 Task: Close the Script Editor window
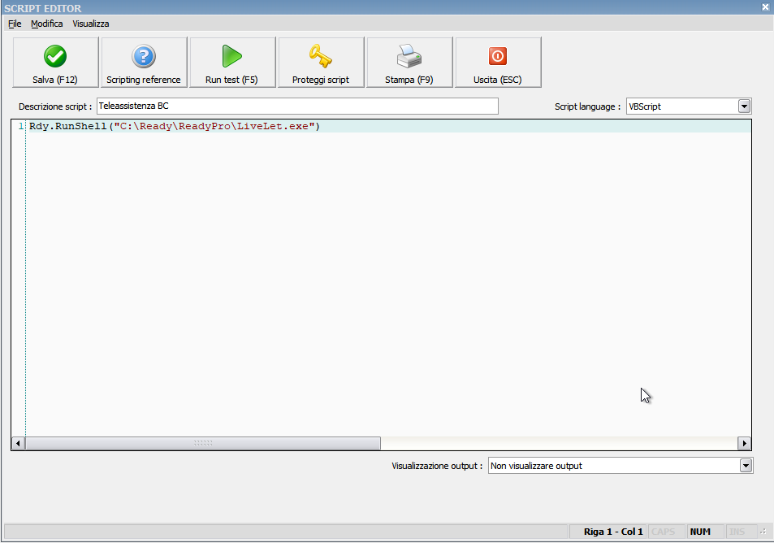tap(765, 7)
